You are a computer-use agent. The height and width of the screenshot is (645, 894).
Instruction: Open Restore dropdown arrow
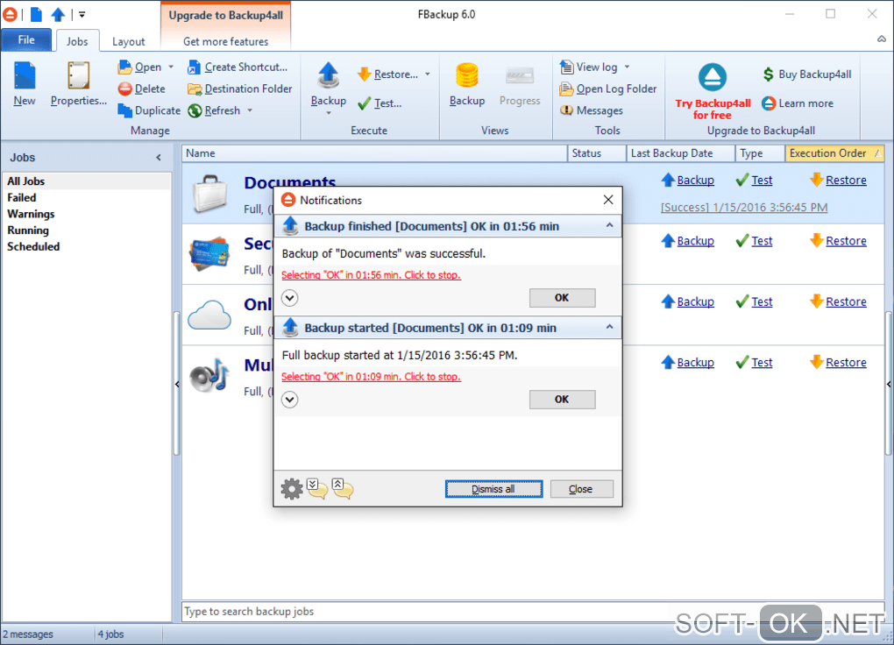tap(428, 74)
